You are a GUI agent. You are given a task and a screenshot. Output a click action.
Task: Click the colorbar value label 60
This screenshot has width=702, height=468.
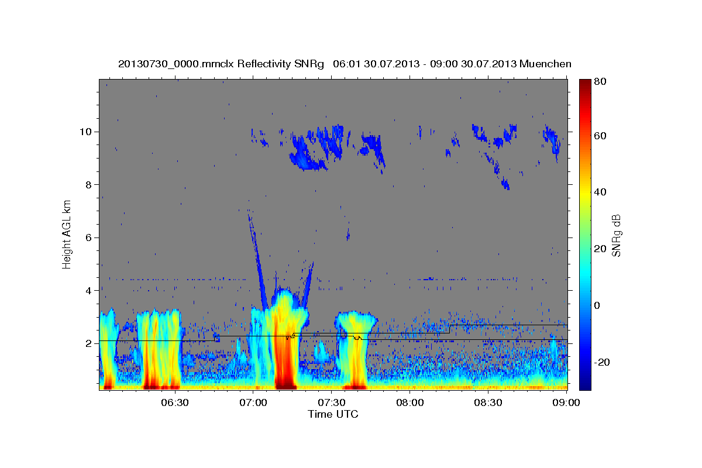coord(600,136)
